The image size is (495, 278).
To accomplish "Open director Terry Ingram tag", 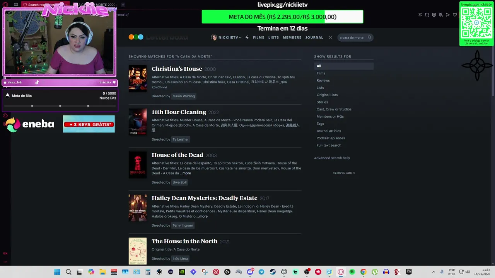I will [x=183, y=225].
